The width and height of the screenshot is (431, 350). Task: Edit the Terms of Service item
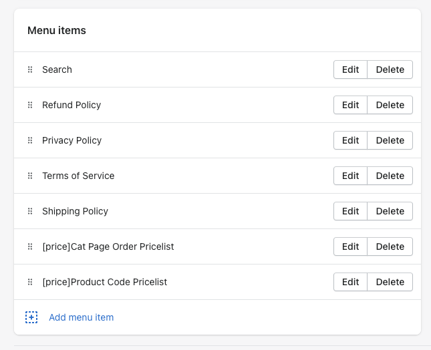click(350, 176)
